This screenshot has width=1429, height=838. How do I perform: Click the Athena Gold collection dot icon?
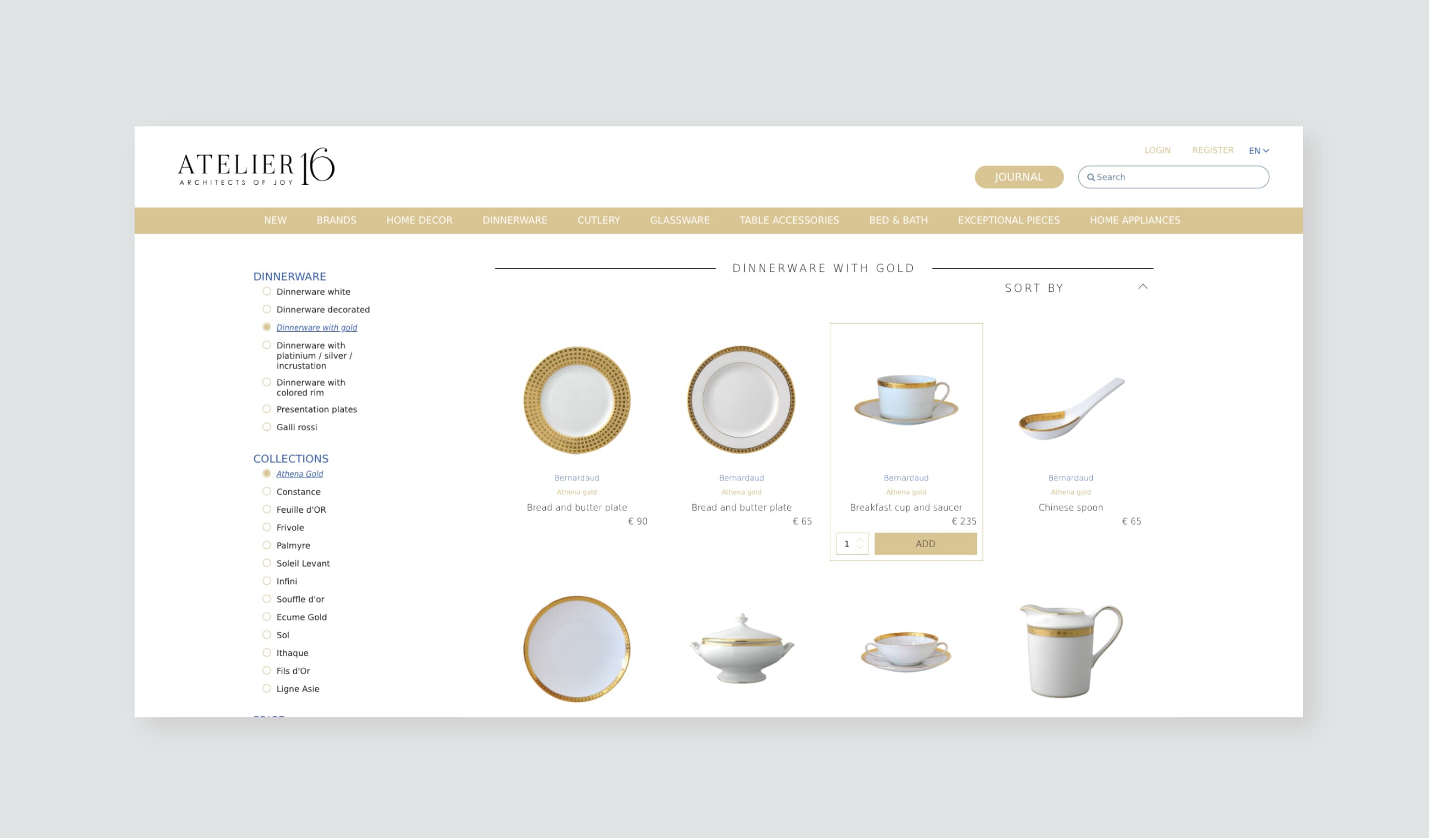(x=267, y=473)
